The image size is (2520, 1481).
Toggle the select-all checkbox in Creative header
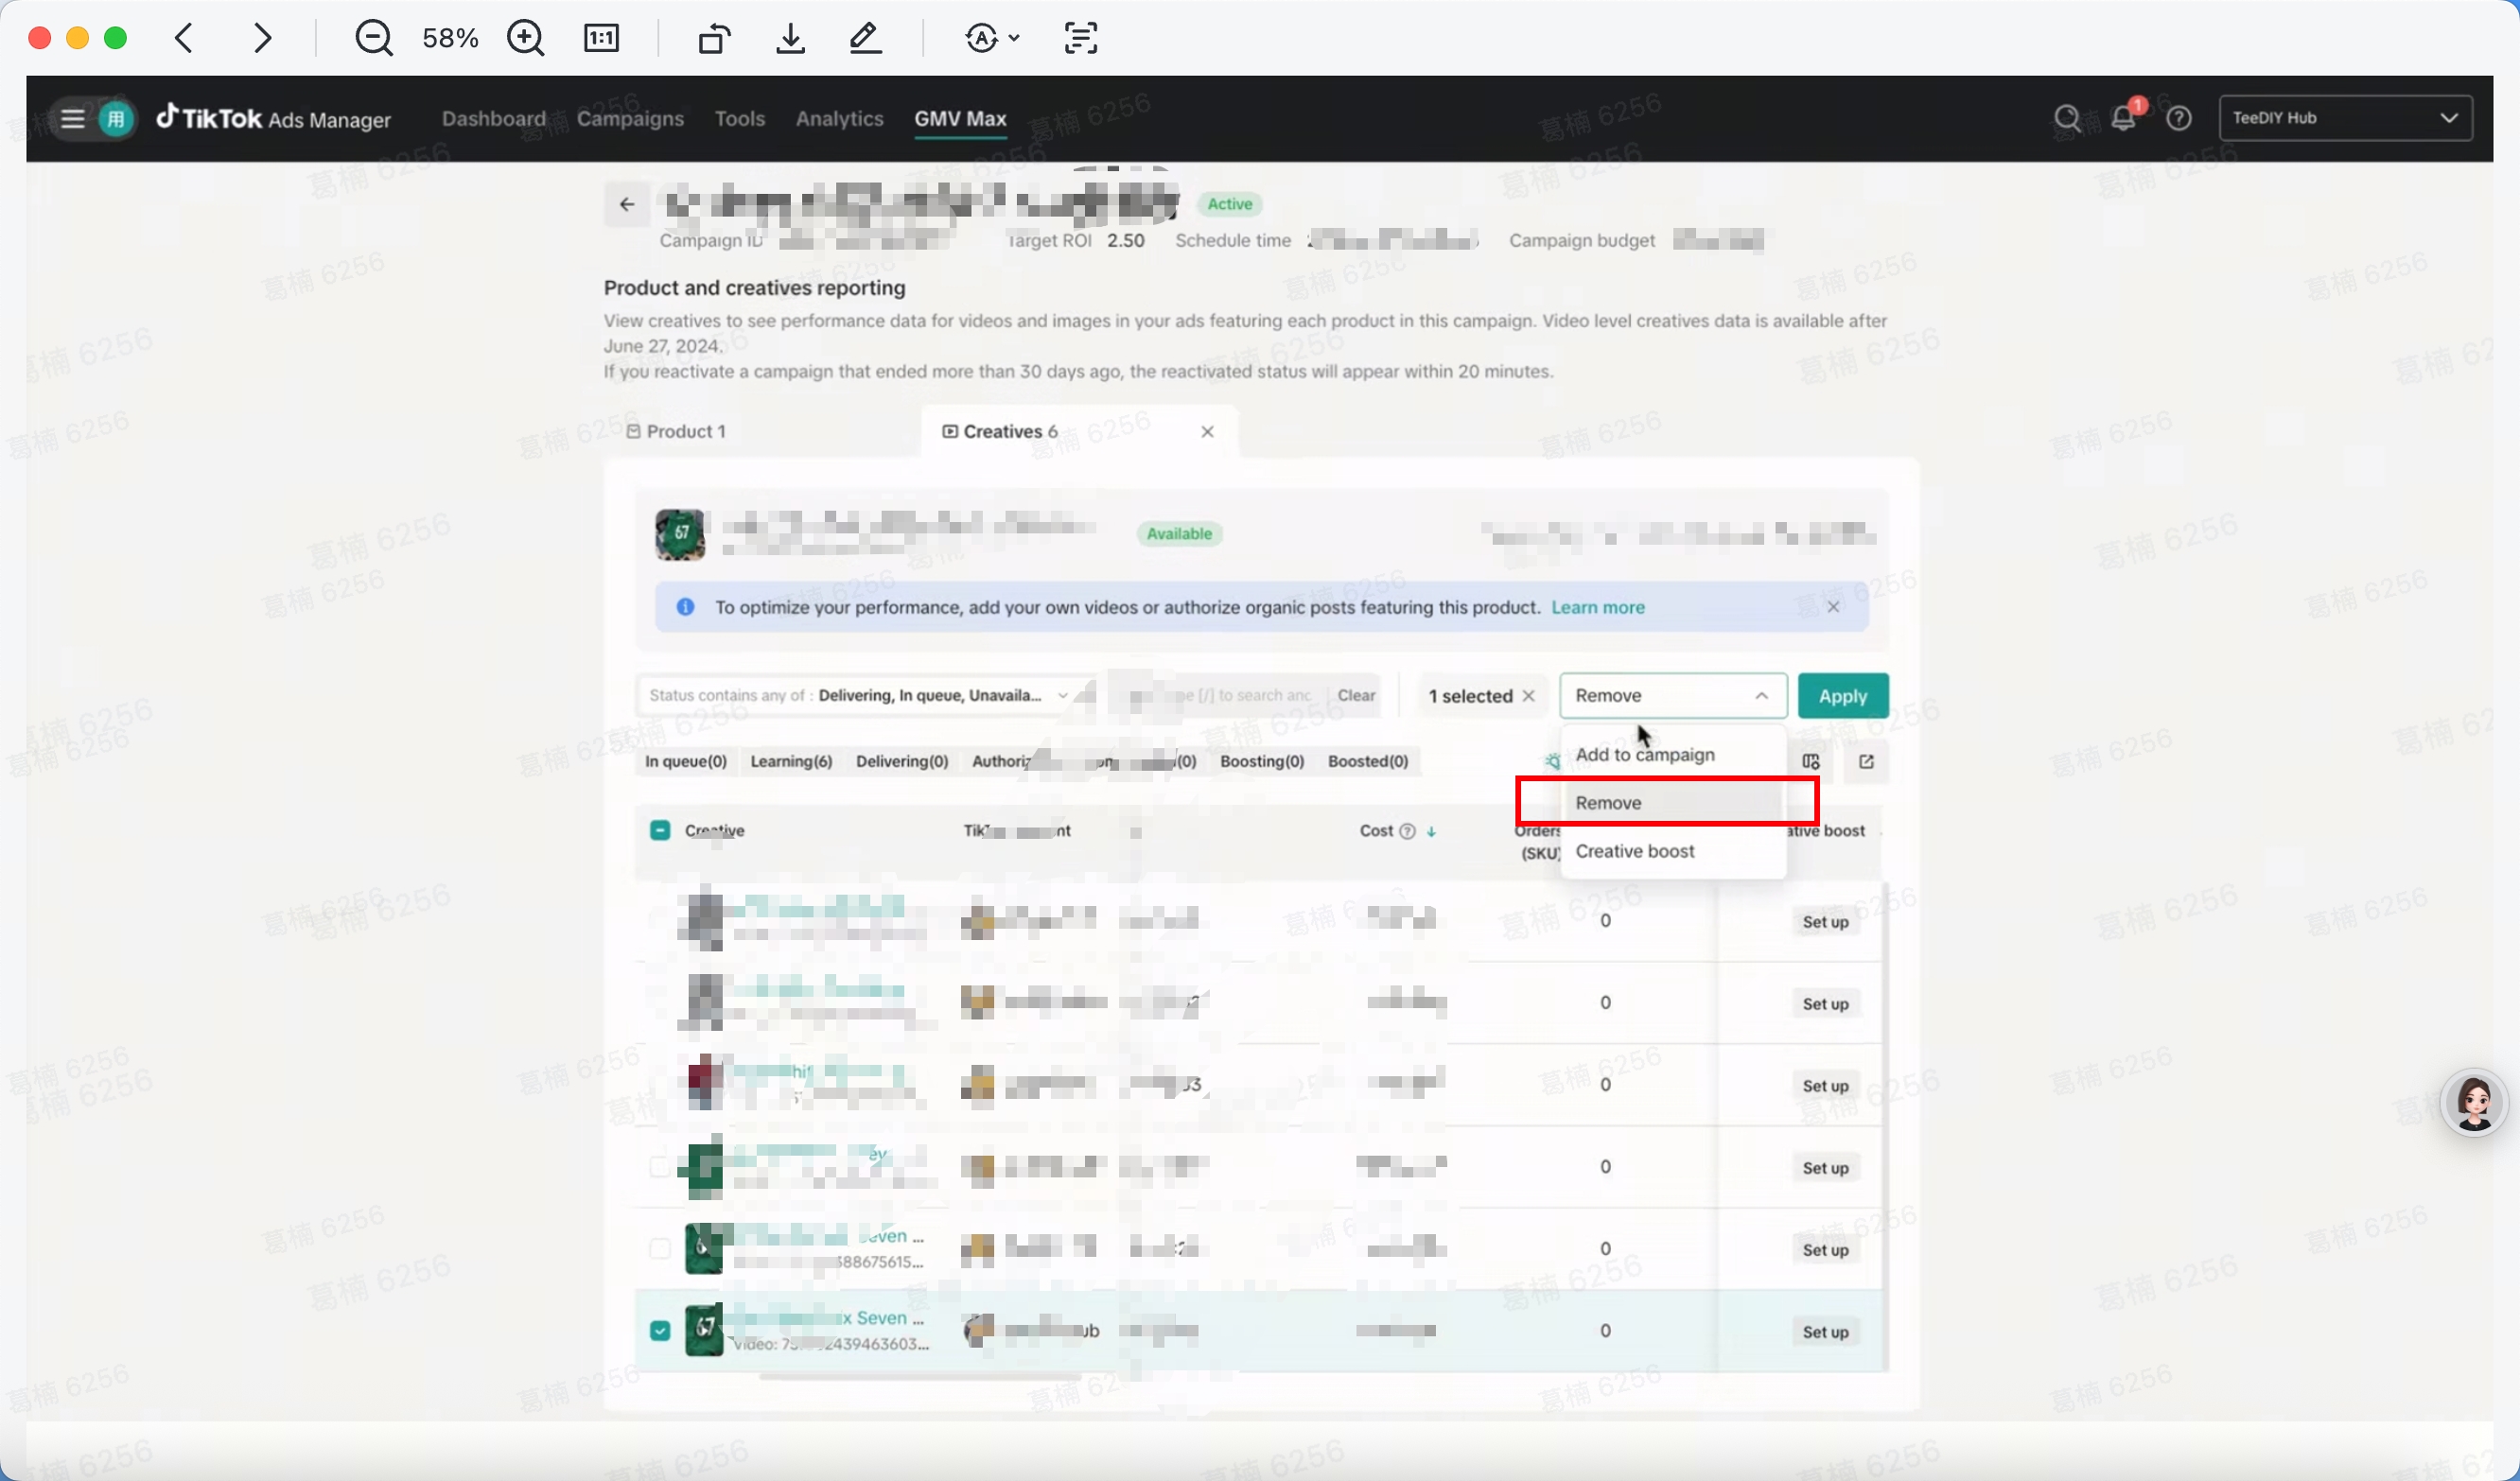(660, 831)
